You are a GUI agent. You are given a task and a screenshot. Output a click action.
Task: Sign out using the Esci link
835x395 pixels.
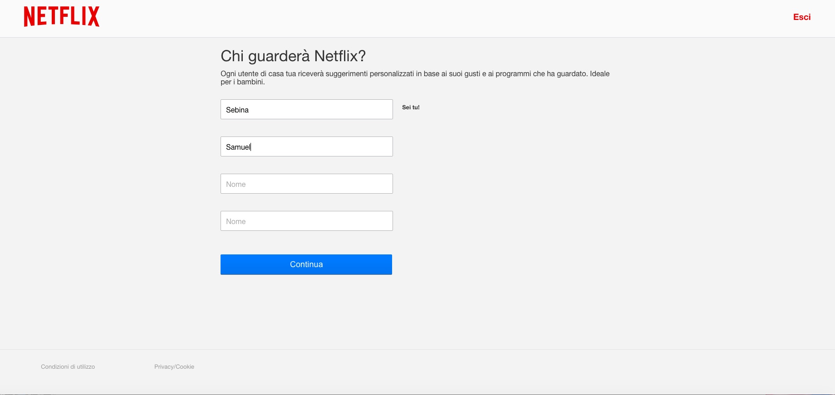pos(801,17)
